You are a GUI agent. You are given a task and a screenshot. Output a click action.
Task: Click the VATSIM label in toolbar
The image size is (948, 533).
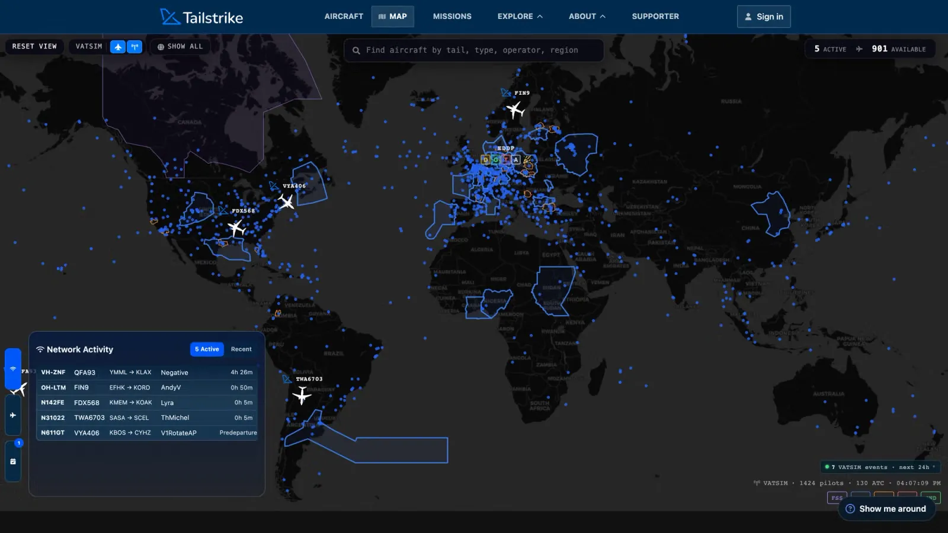pos(89,46)
